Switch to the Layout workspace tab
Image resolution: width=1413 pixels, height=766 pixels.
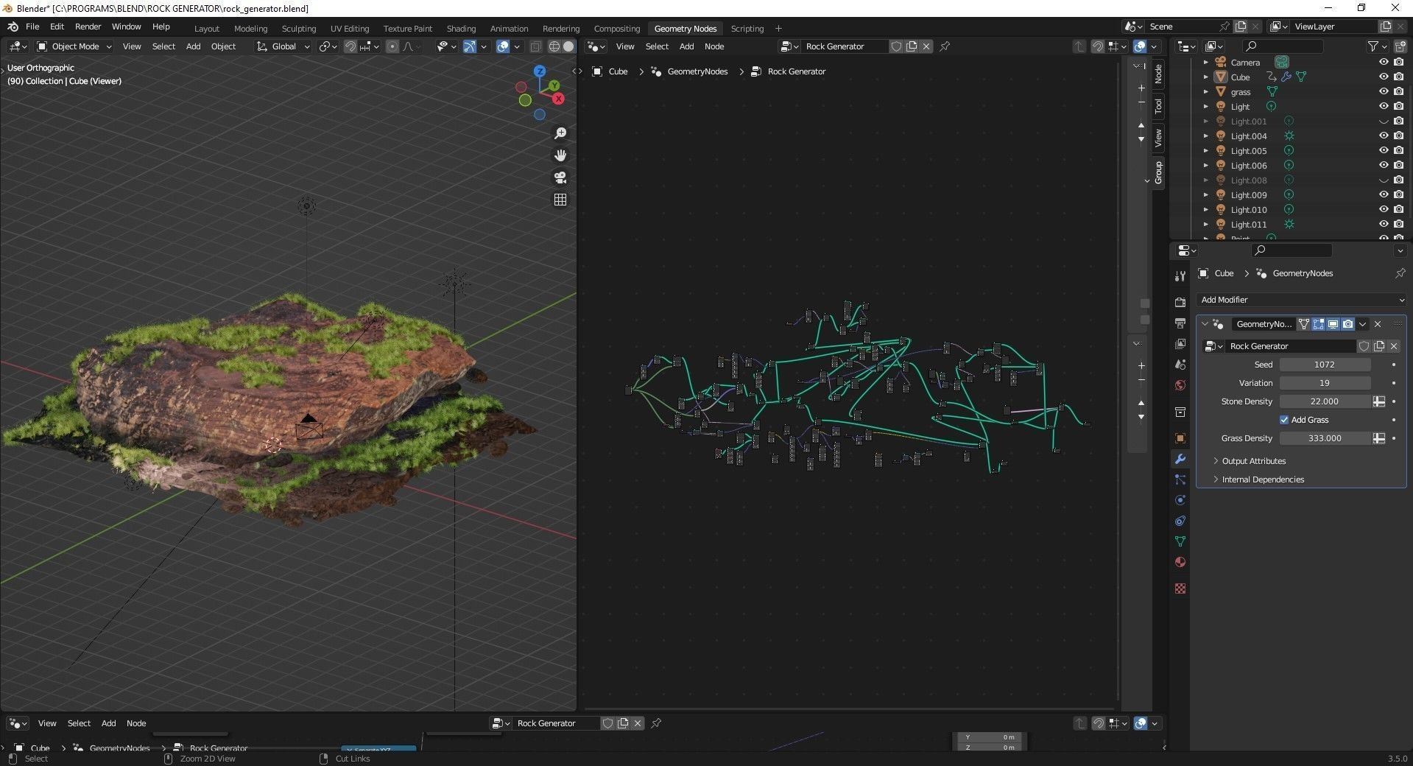click(x=207, y=29)
